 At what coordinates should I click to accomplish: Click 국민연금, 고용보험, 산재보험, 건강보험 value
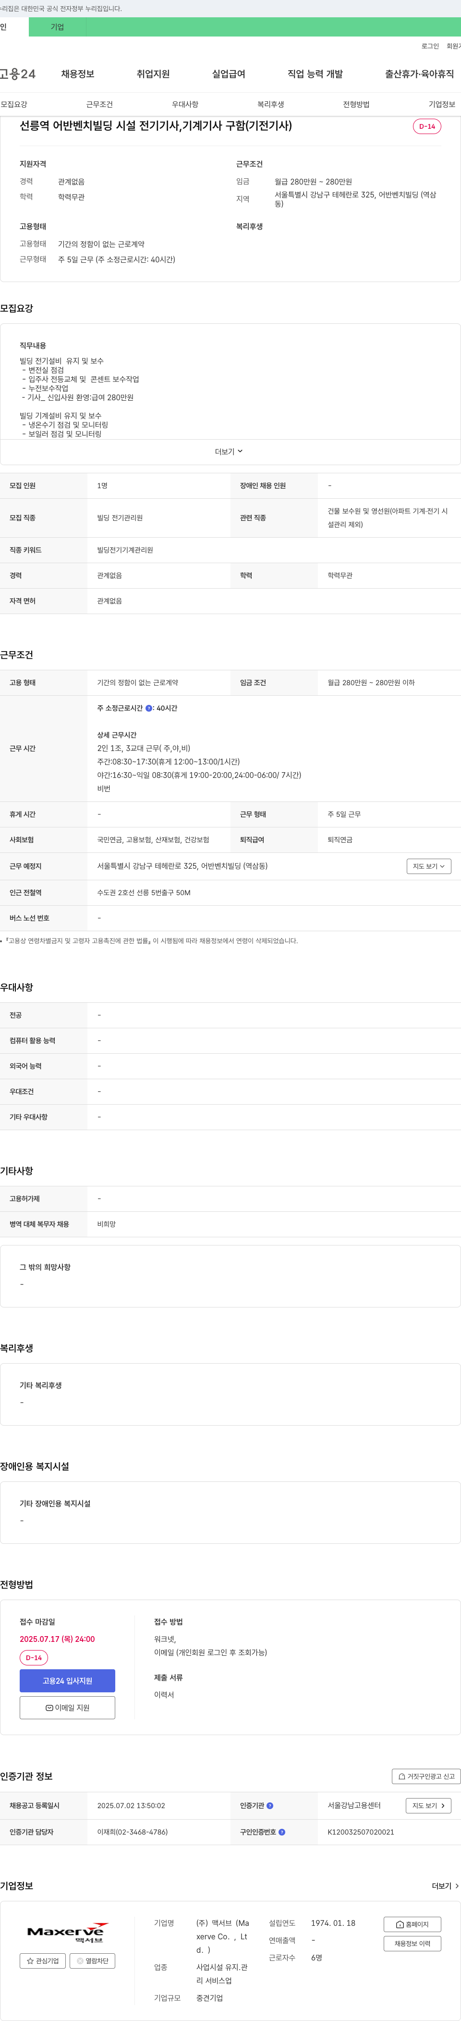click(x=153, y=839)
